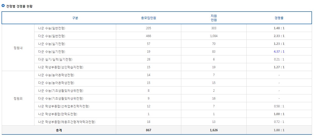Image resolution: width=316 pixels, height=138 pixels.
Task: Select applicant count 2 in 나군 기초생활및차상위전형 row
Action: (214, 91)
